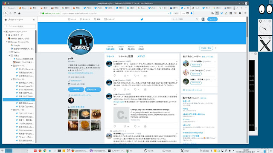
Task: Switch to the Media tab on profile
Action: coord(141,57)
